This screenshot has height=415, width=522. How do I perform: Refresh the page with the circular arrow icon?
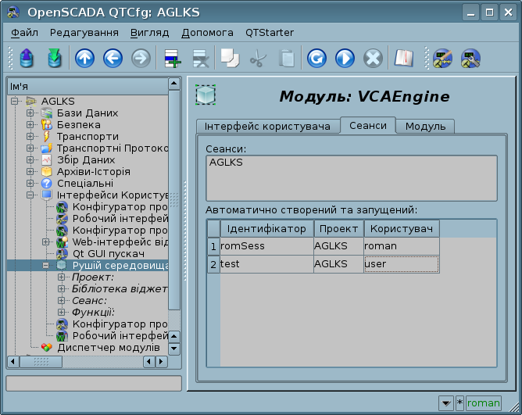point(316,59)
